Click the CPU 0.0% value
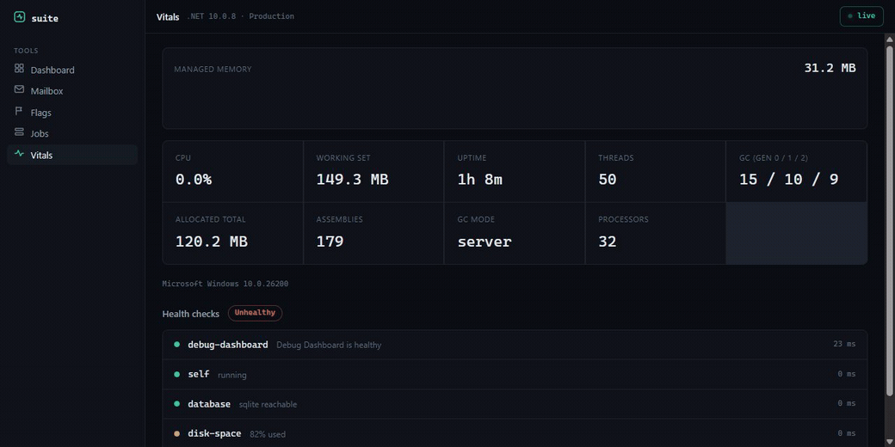This screenshot has width=895, height=447. click(x=194, y=180)
